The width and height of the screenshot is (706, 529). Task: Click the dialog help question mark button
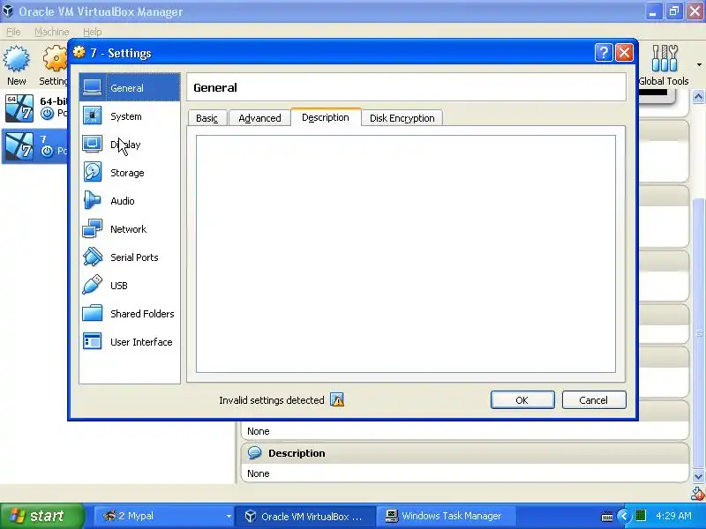coord(604,53)
